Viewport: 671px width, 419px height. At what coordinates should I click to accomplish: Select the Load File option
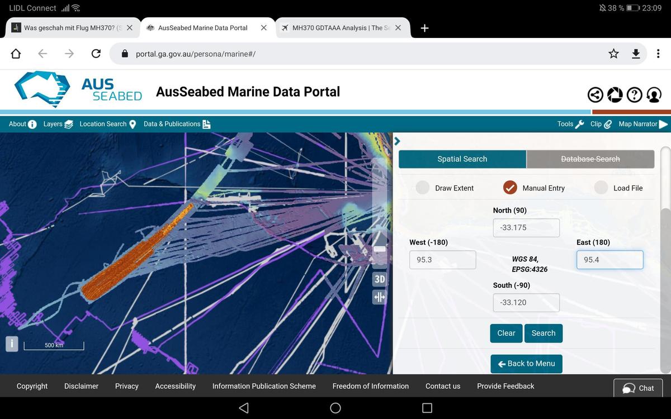click(x=618, y=188)
